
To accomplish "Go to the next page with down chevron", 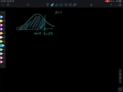I will (120, 82).
